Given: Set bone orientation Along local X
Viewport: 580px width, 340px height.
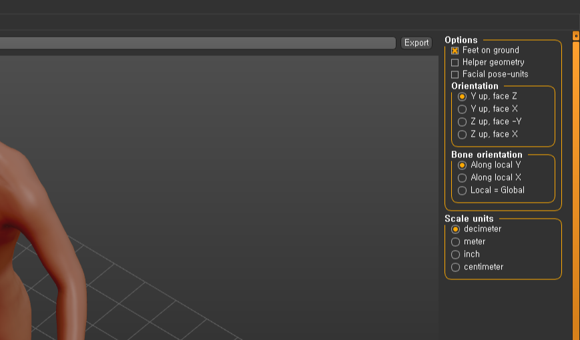Looking at the screenshot, I should [x=462, y=178].
